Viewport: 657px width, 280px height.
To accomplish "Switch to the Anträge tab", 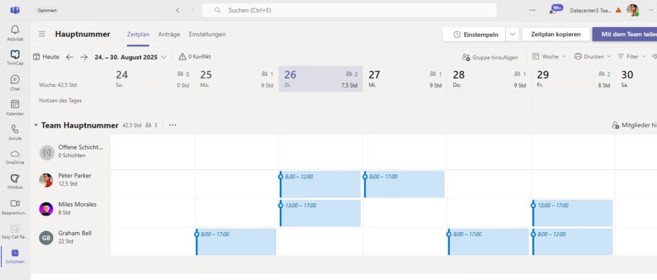I will click(168, 34).
